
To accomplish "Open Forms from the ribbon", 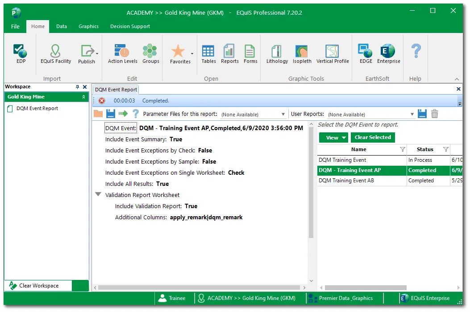I will pos(250,54).
